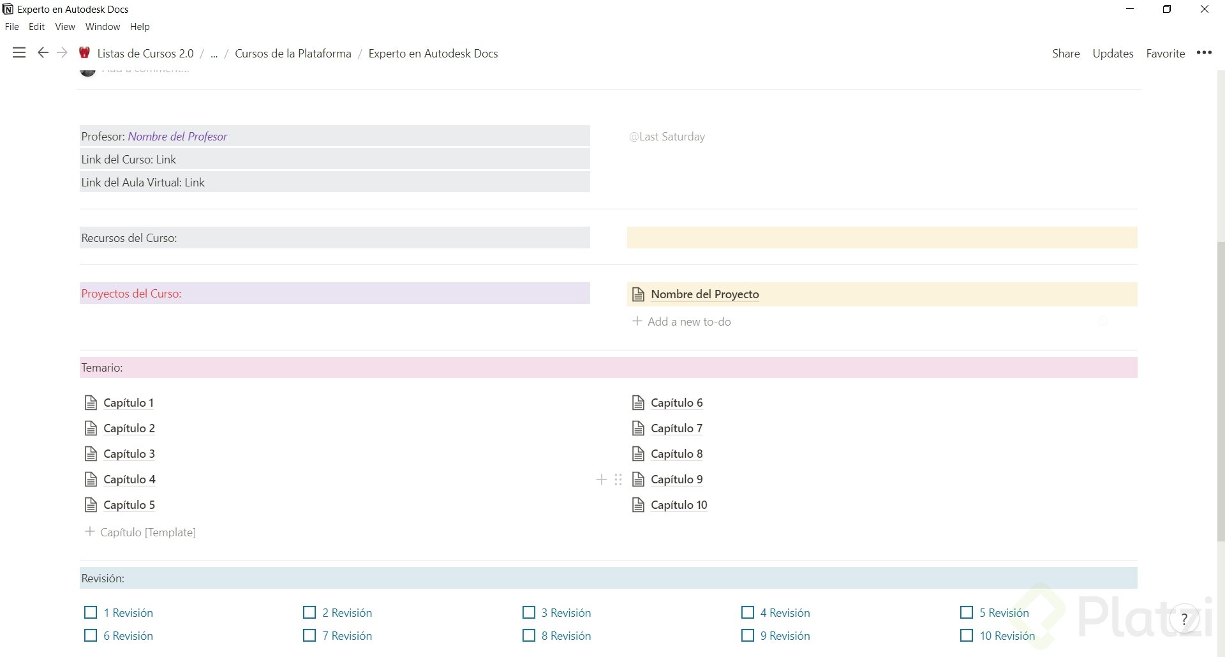Open the Window menu

[x=103, y=27]
